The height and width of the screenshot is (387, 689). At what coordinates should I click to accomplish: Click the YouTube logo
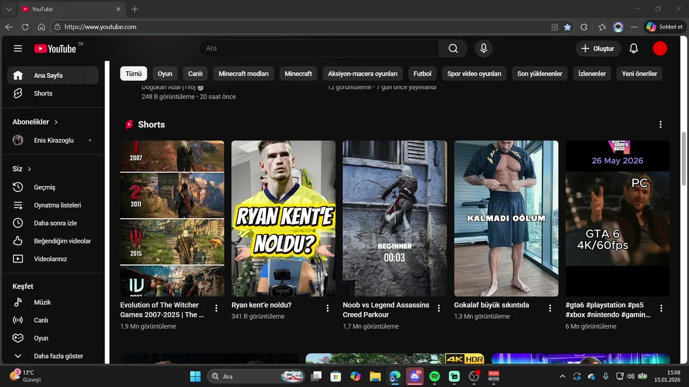55,48
